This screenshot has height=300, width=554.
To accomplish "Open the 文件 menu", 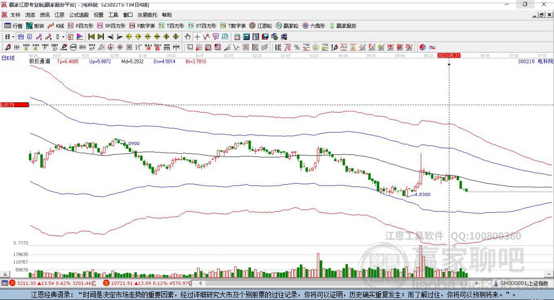I will [x=15, y=15].
